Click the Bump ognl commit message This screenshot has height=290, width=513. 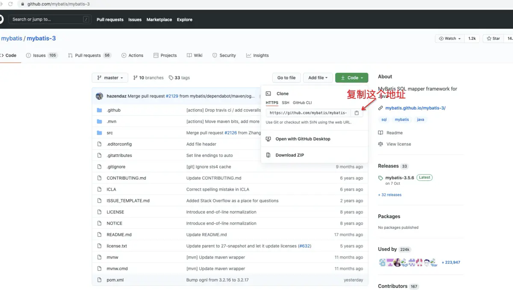(217, 280)
